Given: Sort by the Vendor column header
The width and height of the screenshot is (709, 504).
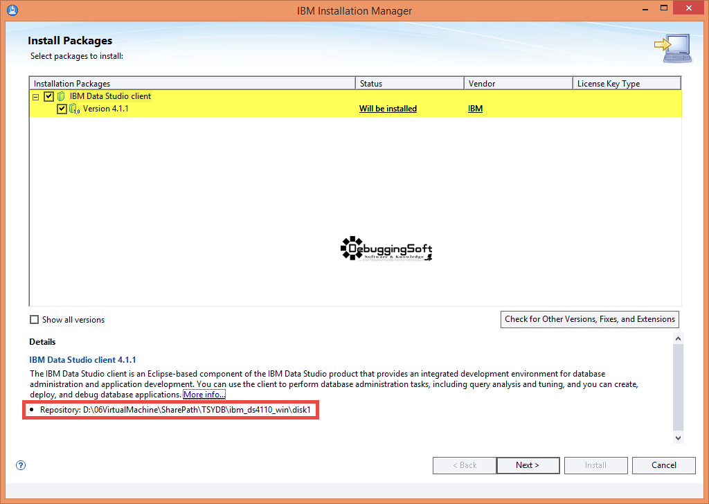Looking at the screenshot, I should [518, 84].
